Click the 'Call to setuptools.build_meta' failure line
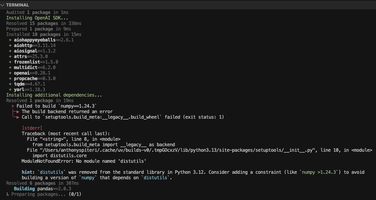 click(x=123, y=117)
